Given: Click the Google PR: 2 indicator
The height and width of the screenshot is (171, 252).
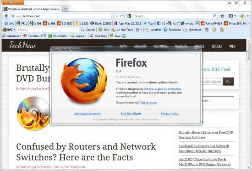Looking at the screenshot, I should (x=22, y=23).
